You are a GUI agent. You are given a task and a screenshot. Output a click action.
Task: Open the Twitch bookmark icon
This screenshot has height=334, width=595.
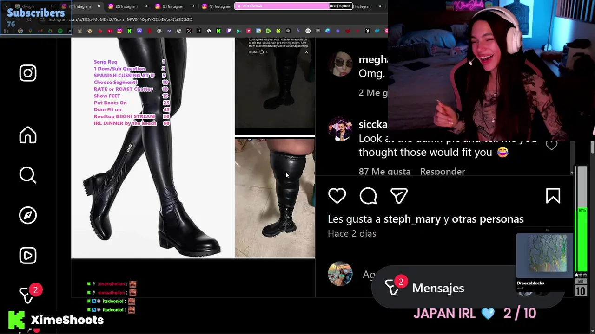(x=229, y=31)
